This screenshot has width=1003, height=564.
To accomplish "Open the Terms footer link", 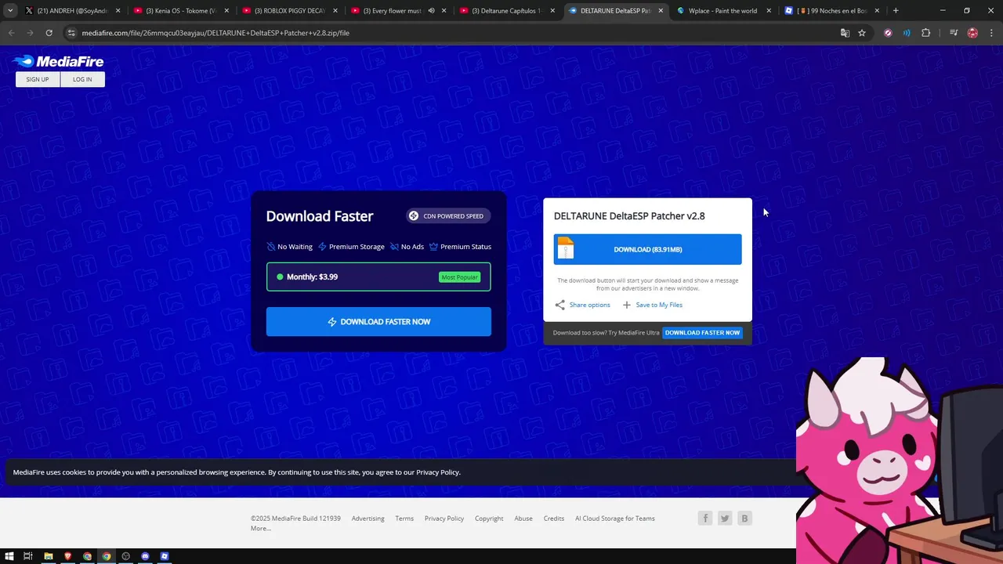I will point(404,519).
